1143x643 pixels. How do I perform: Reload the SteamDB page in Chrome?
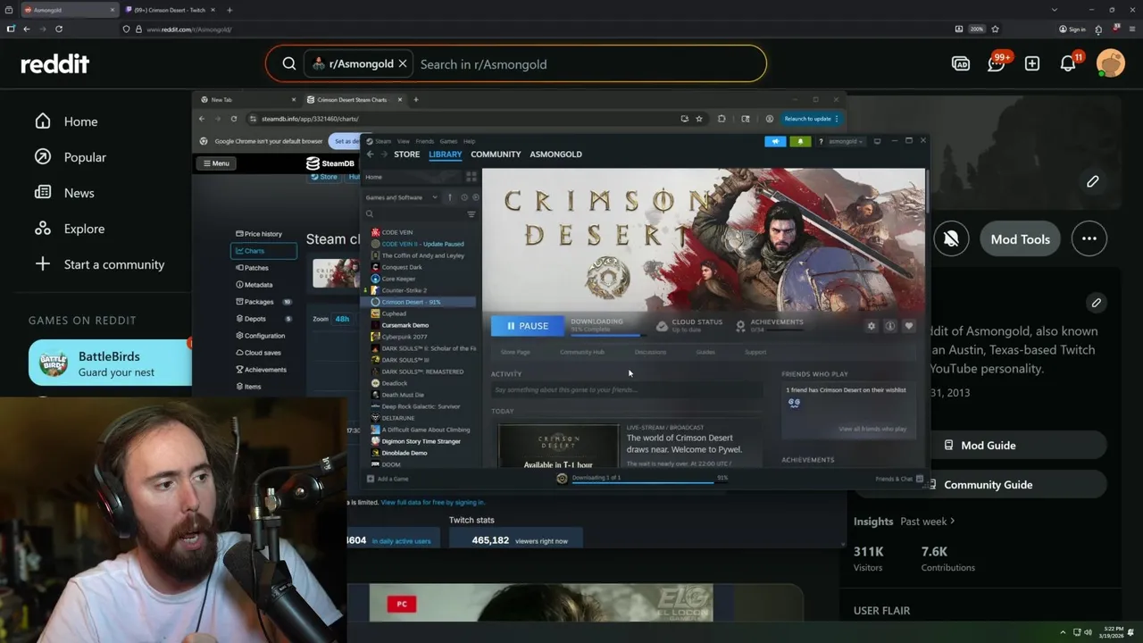pyautogui.click(x=233, y=119)
